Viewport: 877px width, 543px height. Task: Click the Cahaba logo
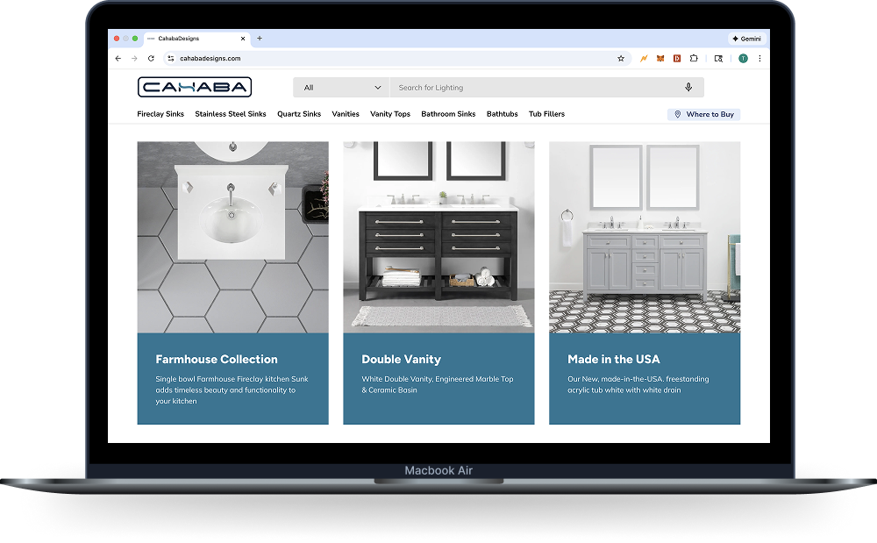click(195, 87)
